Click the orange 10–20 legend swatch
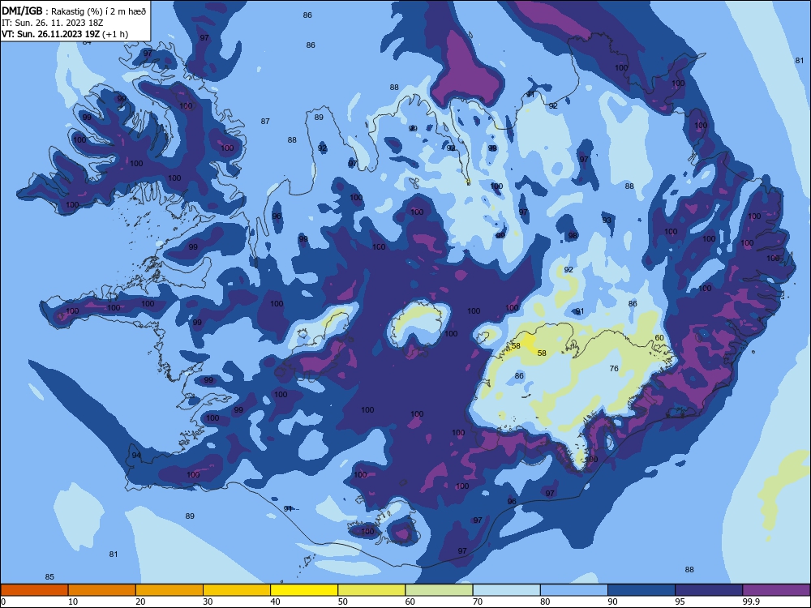The height and width of the screenshot is (608, 811). point(102,590)
